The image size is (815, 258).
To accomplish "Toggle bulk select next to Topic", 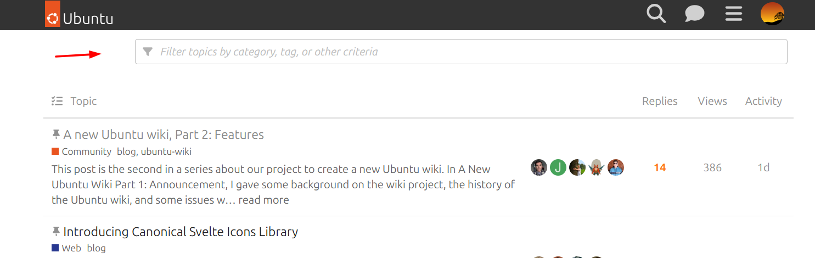I will tap(57, 101).
